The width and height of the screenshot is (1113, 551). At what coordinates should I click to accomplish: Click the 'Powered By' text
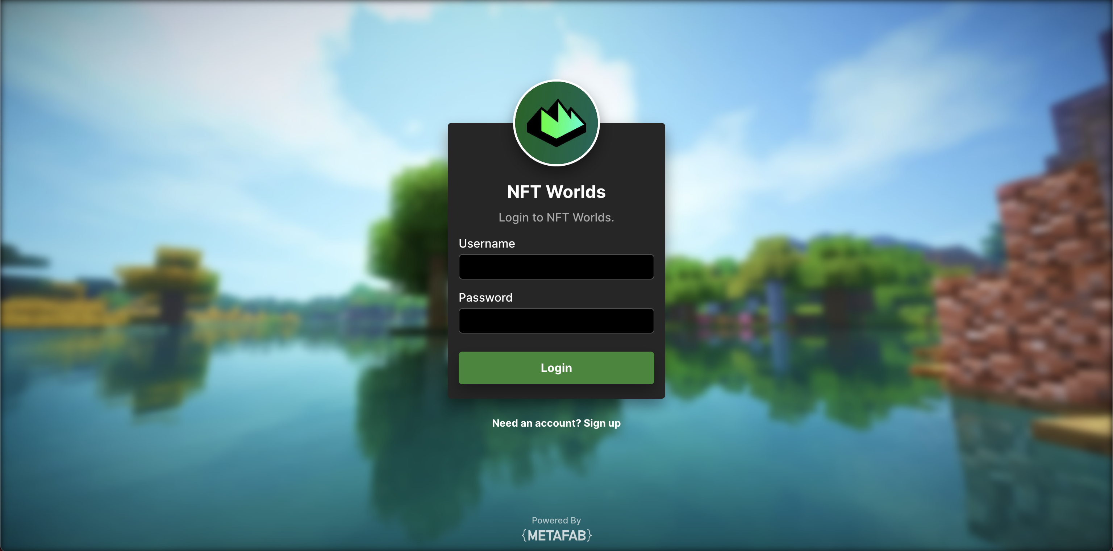click(x=556, y=520)
